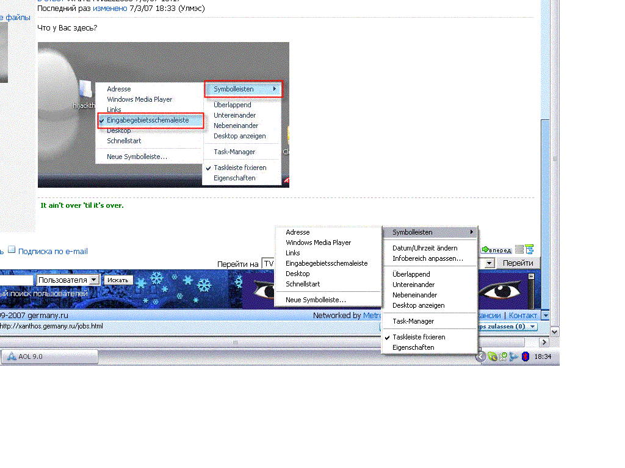The image size is (625, 468).
Task: Switch to threaded tree view icon
Action: pyautogui.click(x=529, y=249)
